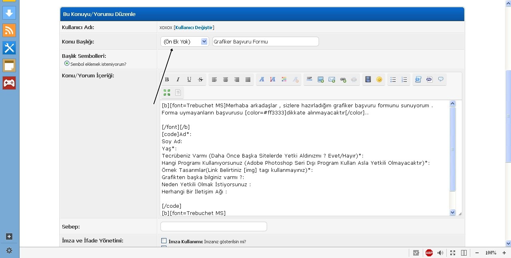Open the games controller sidebar icon

pos(9,83)
